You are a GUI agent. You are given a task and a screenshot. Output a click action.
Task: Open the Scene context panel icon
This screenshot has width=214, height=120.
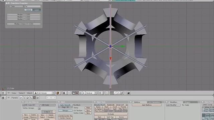pyautogui.click(x=38, y=98)
